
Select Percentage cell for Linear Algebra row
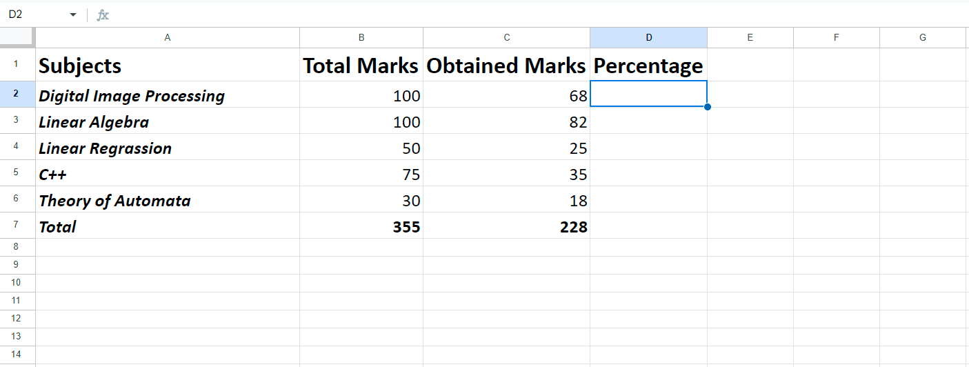tap(648, 121)
